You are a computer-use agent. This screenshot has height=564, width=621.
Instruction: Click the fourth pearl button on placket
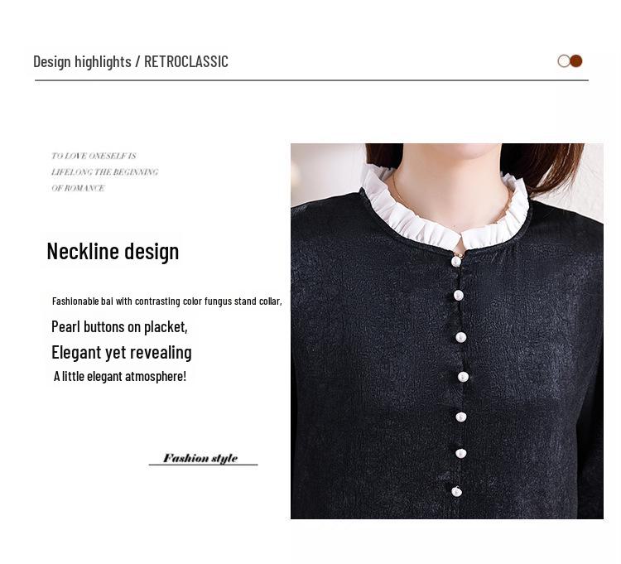coord(463,377)
